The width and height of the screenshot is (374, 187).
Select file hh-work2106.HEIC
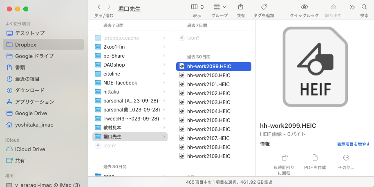pos(214,129)
